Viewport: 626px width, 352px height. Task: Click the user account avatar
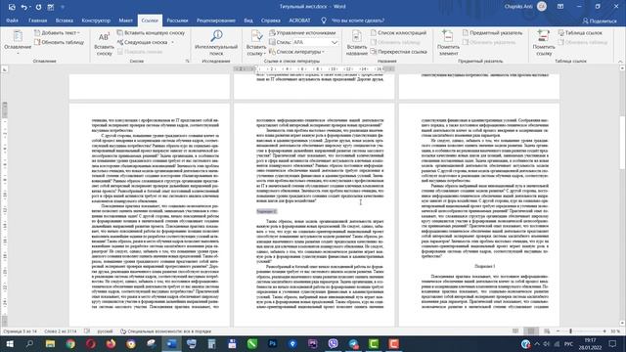point(542,7)
